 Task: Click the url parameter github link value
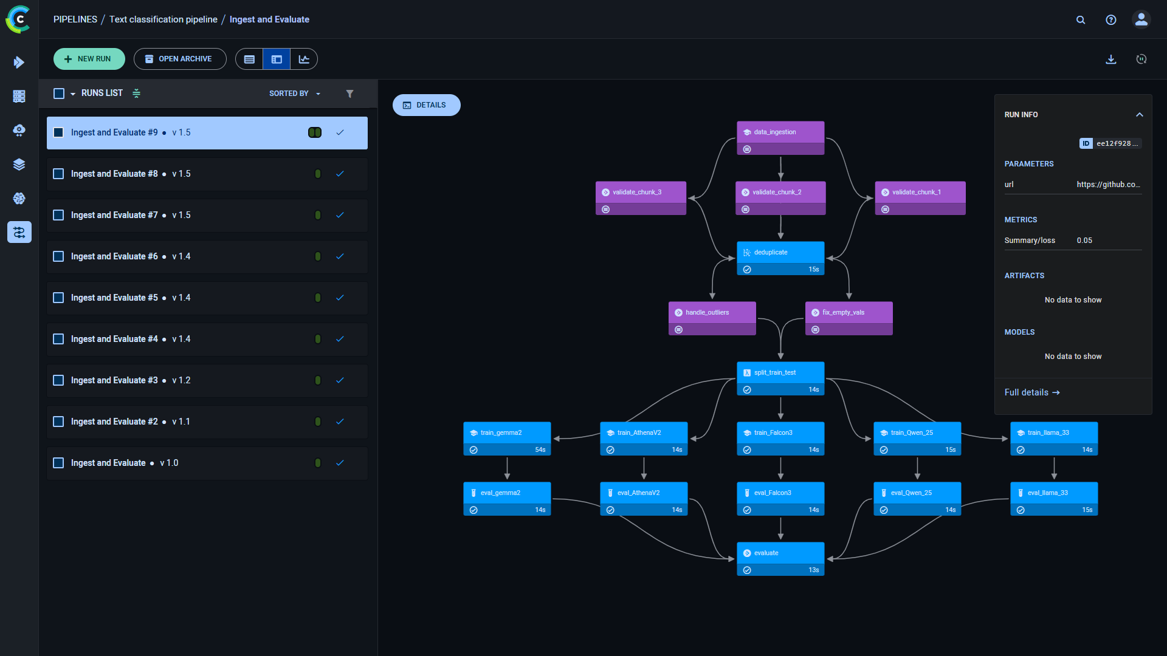(1108, 185)
